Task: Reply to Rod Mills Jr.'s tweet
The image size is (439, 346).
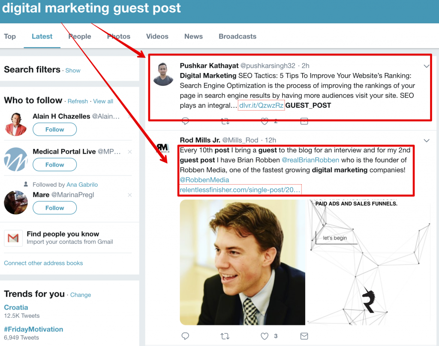Action: tap(185, 336)
